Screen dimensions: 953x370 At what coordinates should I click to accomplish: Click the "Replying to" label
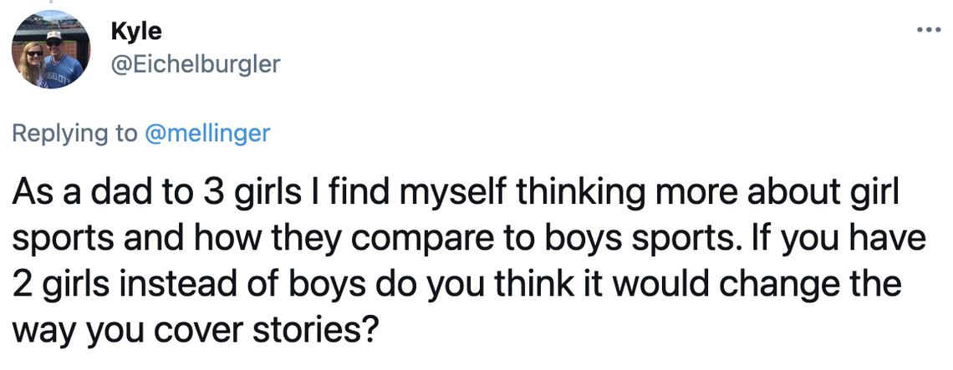pyautogui.click(x=74, y=134)
